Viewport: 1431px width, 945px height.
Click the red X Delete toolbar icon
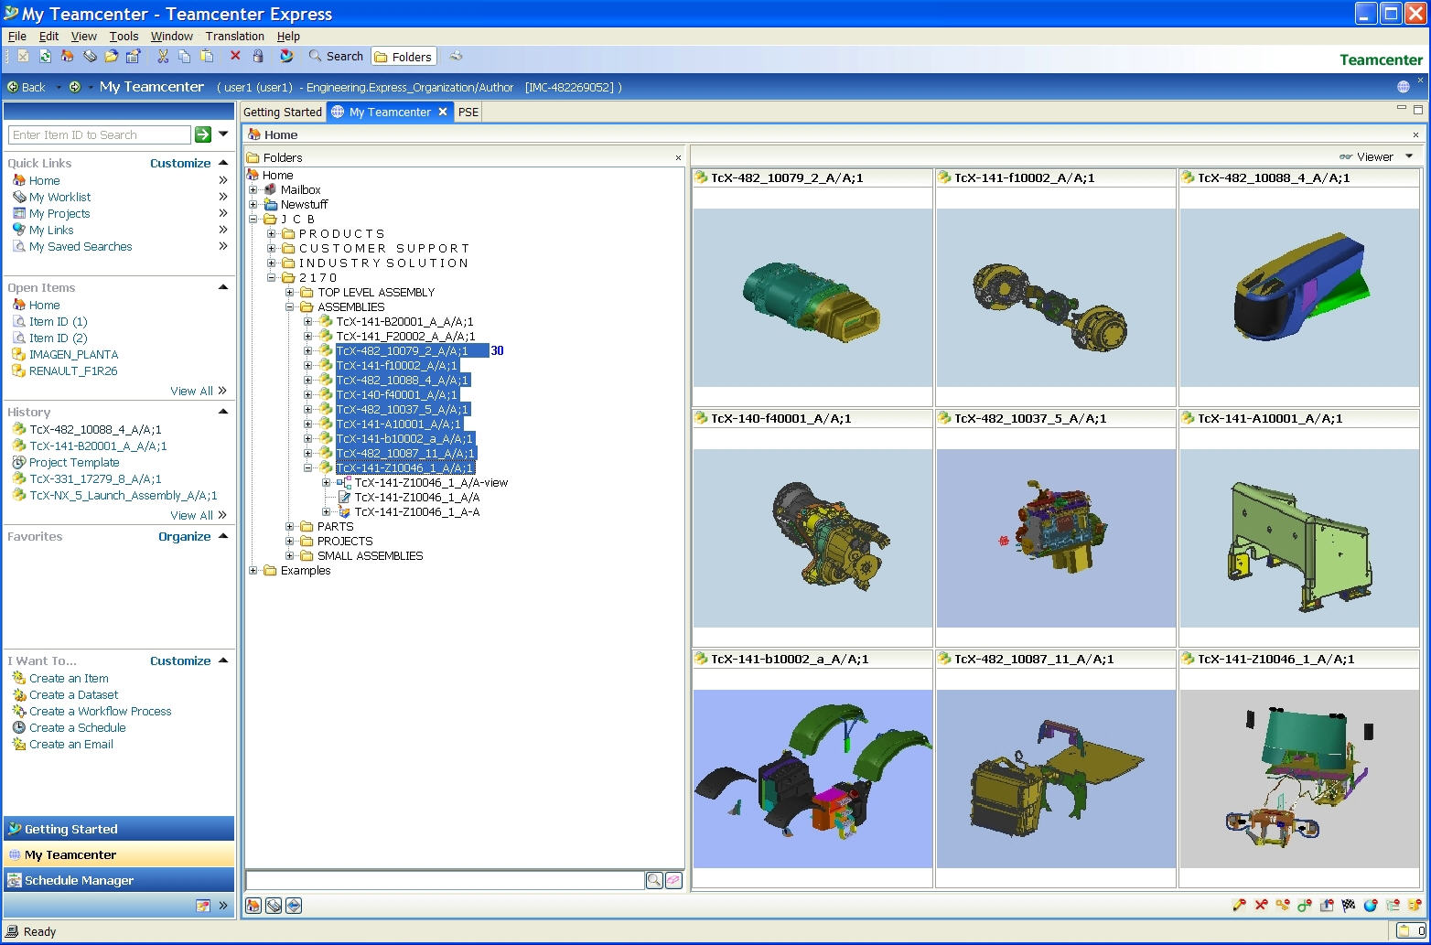point(235,57)
